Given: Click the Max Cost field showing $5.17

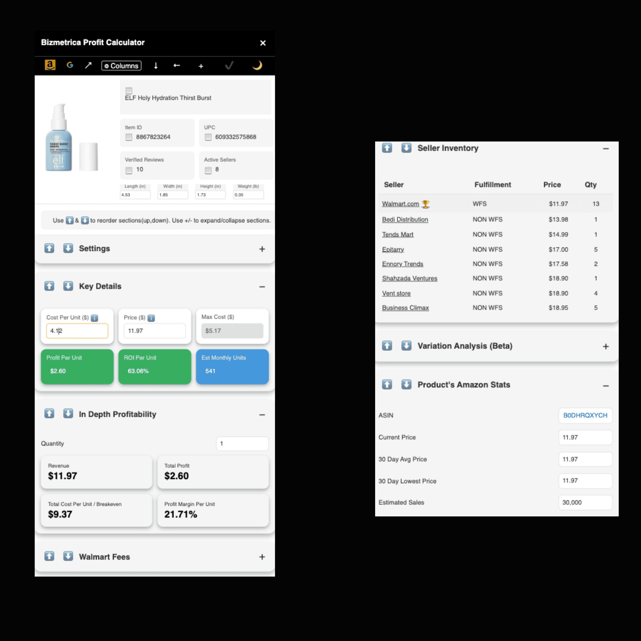Looking at the screenshot, I should click(232, 331).
